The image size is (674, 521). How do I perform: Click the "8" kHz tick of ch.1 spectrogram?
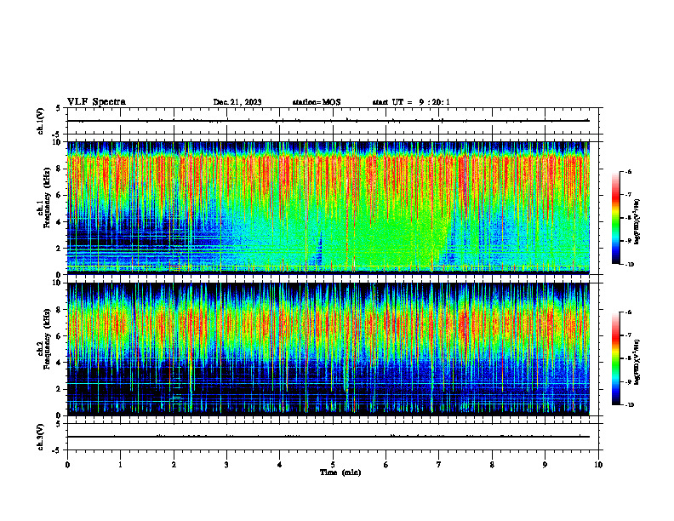click(59, 169)
